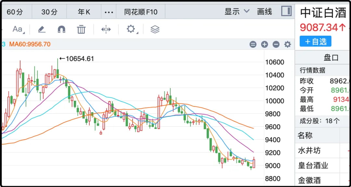
Task: Click the 8800 price axis label
Action: (x=273, y=179)
